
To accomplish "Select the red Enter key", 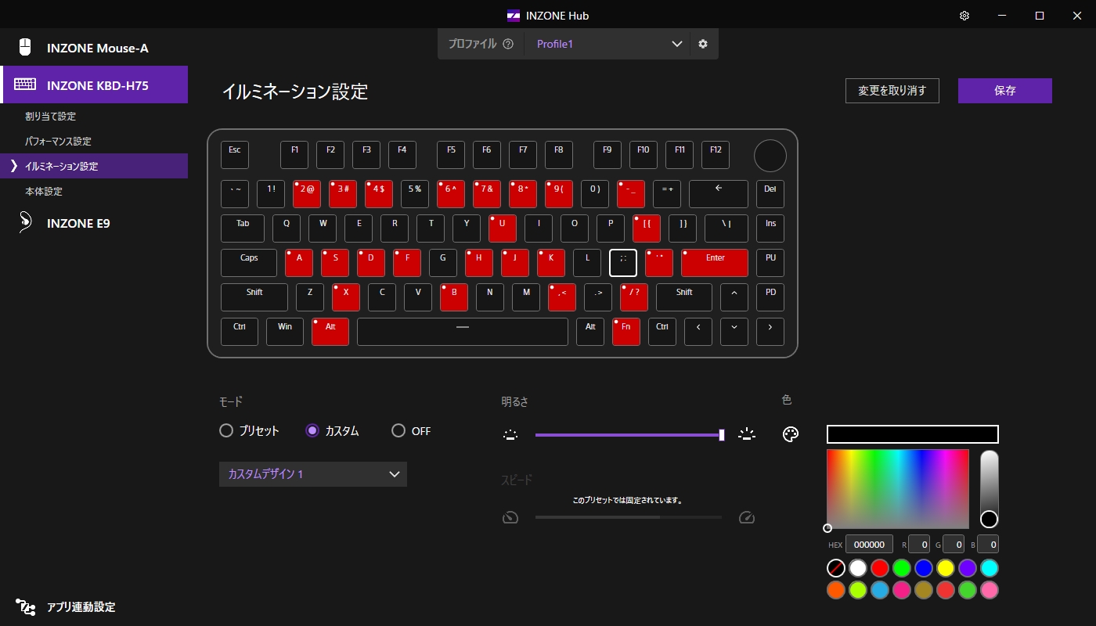I will 715,263.
